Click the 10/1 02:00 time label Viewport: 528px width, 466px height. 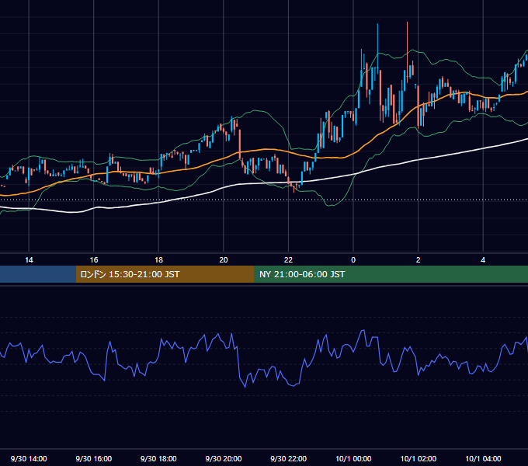(419, 458)
